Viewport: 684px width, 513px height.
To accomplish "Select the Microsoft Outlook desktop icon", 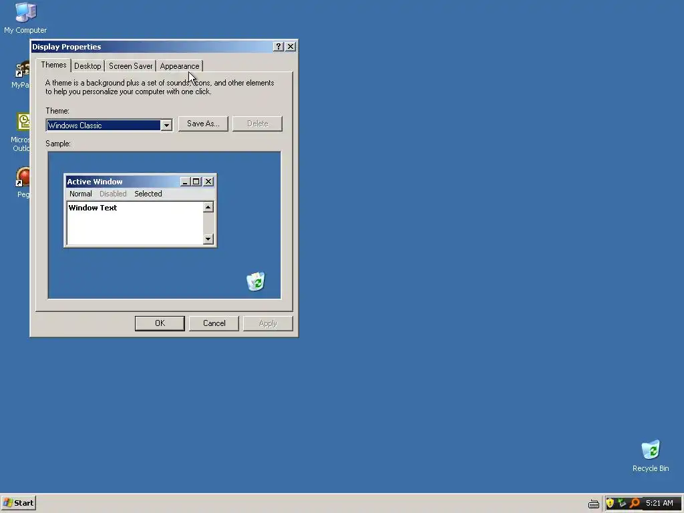I will (22, 132).
